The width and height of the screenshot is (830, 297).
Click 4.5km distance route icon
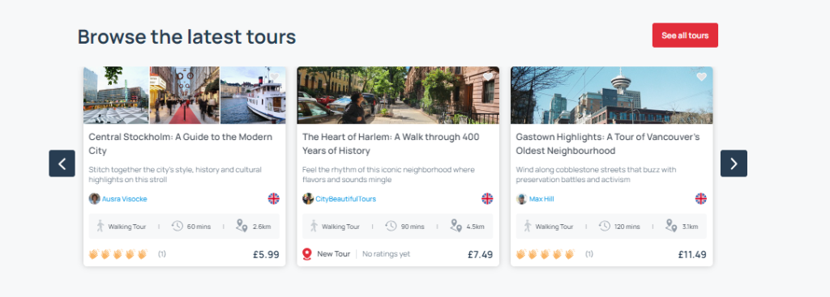(x=456, y=226)
